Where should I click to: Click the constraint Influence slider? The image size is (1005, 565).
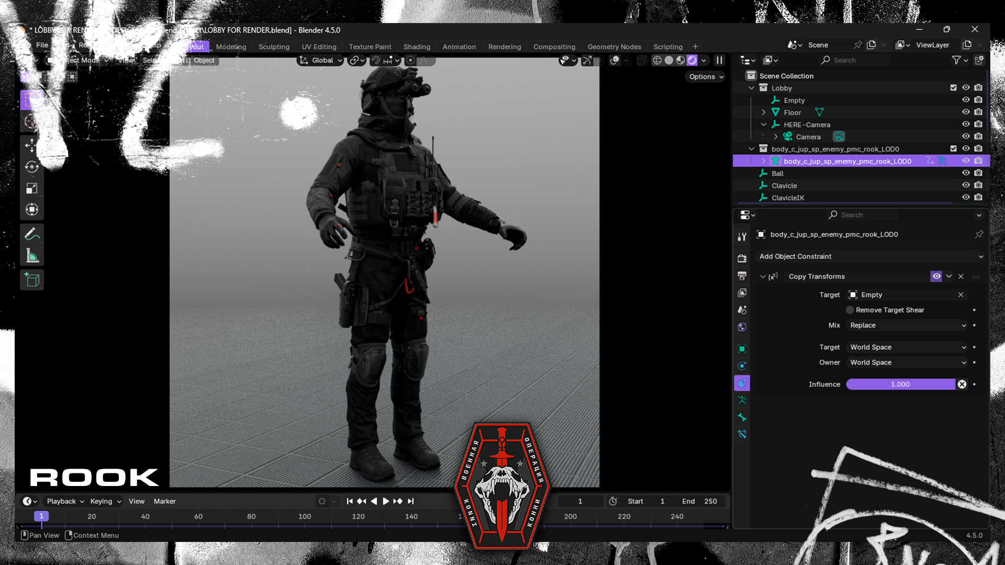pyautogui.click(x=900, y=385)
